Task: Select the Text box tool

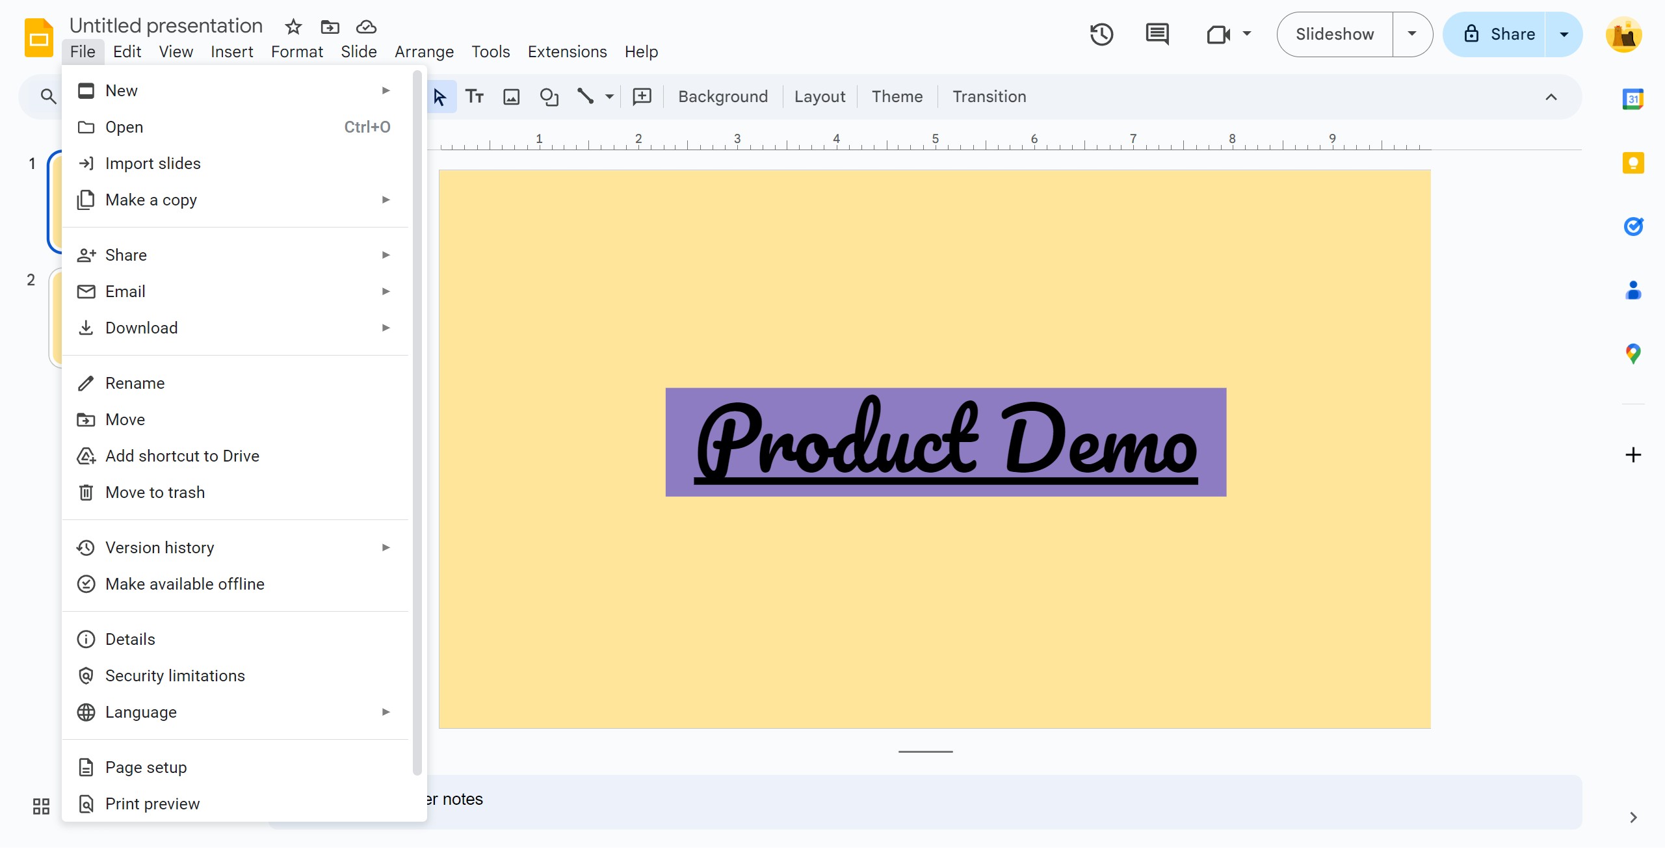Action: pos(475,97)
